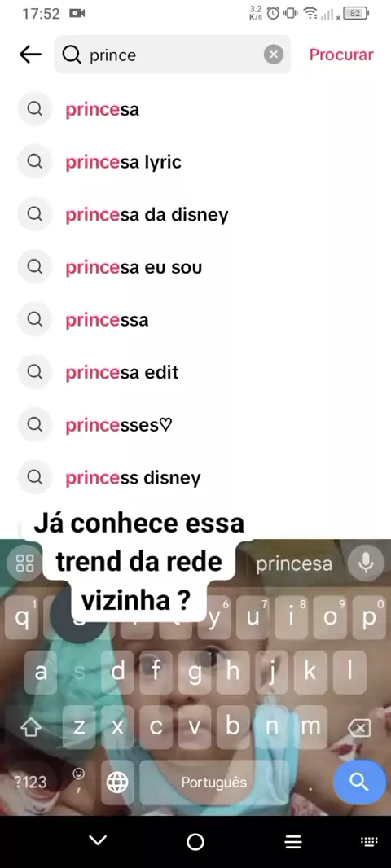Click inside the search input field
391x868 pixels.
click(x=172, y=55)
